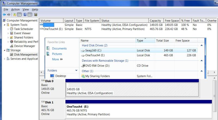This screenshot has width=218, height=120.
Task: Collapse the Folders pane chevron
Action: [76, 70]
